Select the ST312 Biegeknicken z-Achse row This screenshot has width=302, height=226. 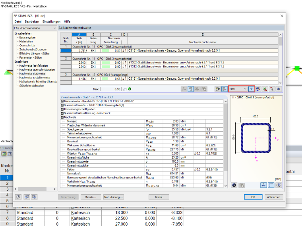tap(175, 67)
